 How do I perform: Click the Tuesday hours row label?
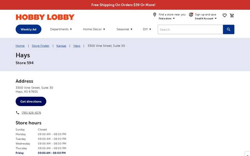point(21,139)
